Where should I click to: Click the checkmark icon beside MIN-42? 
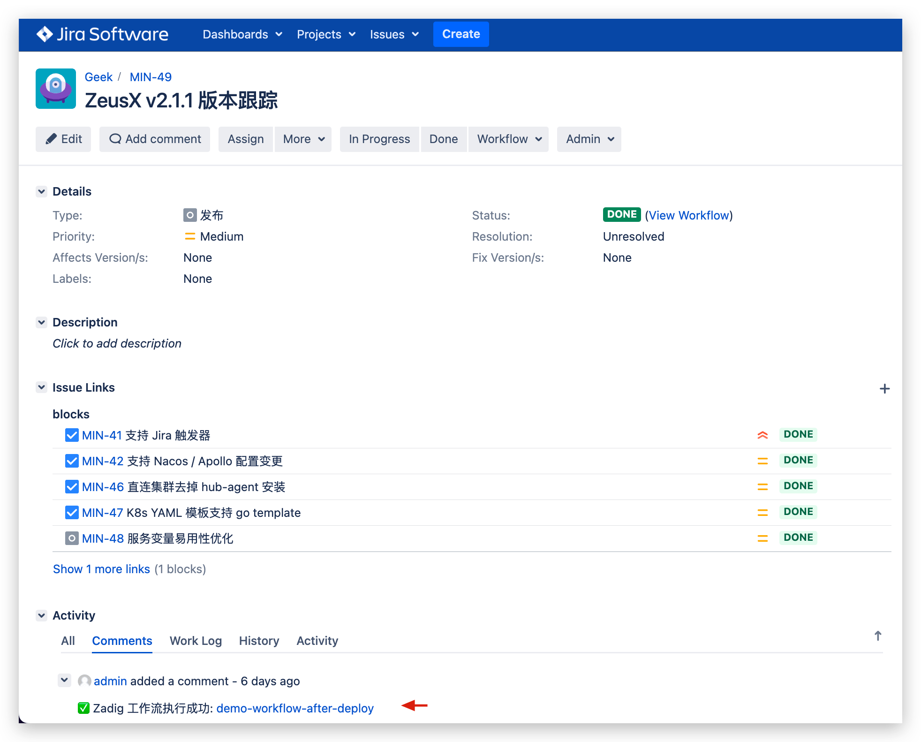(71, 461)
